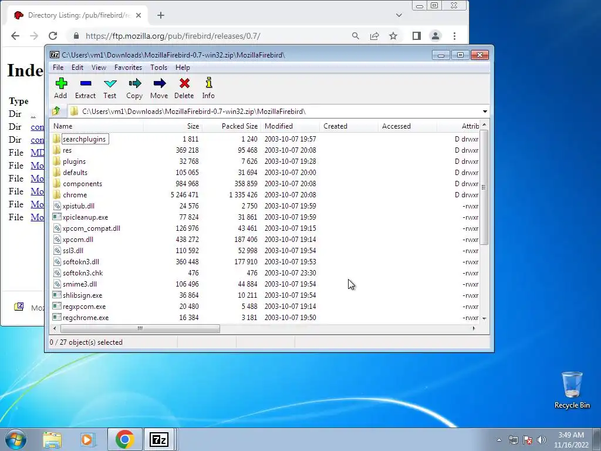Sort by Created column header
Viewport: 601px width, 451px height.
(x=349, y=126)
